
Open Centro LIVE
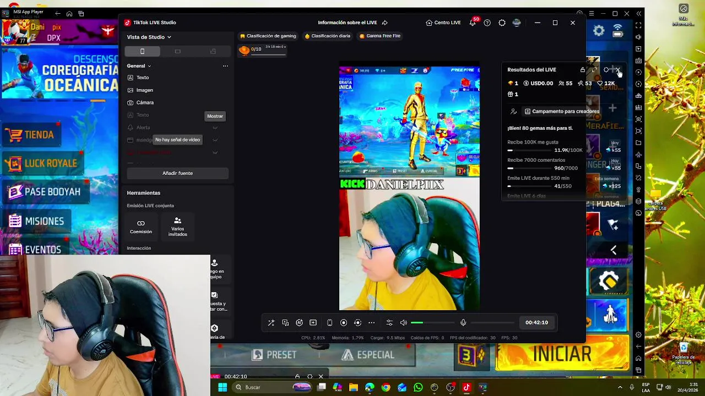pyautogui.click(x=443, y=23)
